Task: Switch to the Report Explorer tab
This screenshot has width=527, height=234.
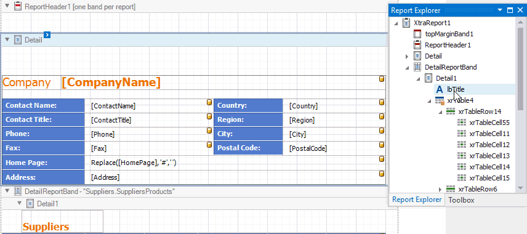Action: pos(417,200)
